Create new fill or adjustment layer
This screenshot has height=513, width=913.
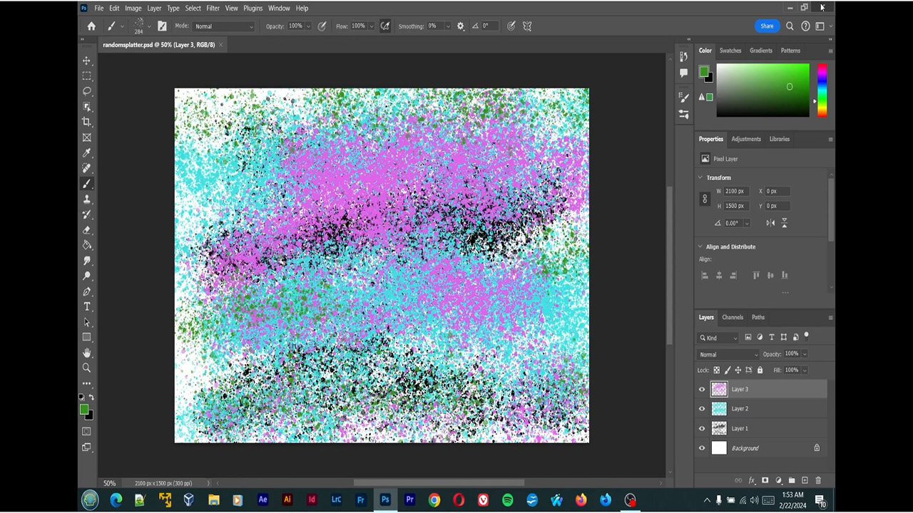tap(778, 481)
